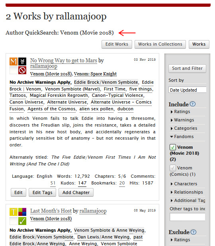Click Edit Tags button
The height and width of the screenshot is (246, 215).
42,192
